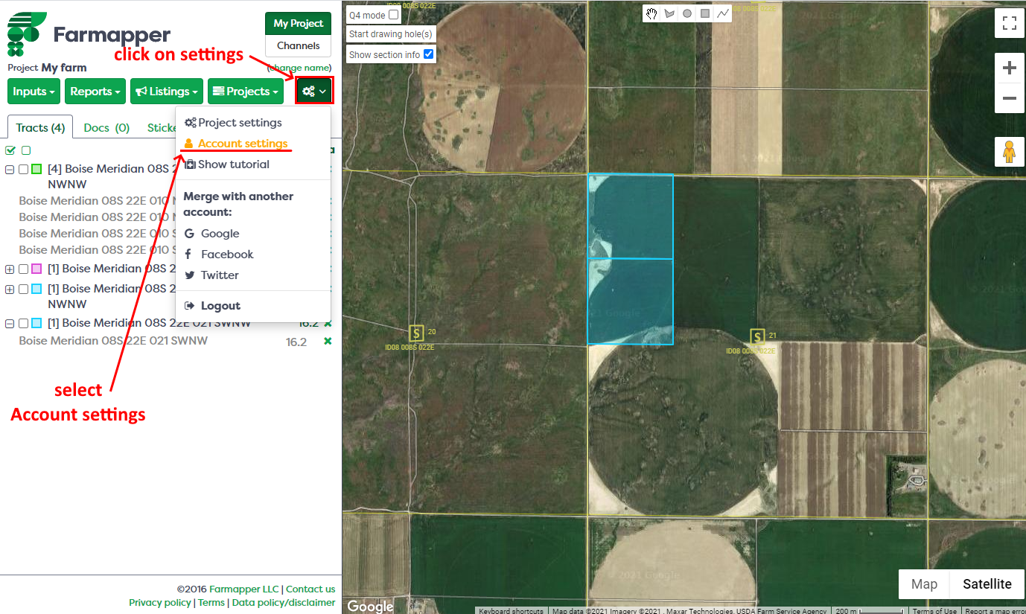Screen dimensions: 1026x614
Task: Click Logout in the settings menu
Action: [212, 306]
